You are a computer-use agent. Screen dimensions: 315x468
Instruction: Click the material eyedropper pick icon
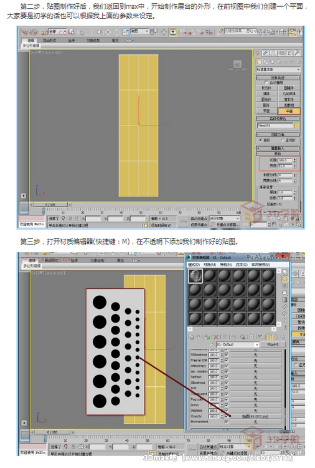(x=212, y=344)
